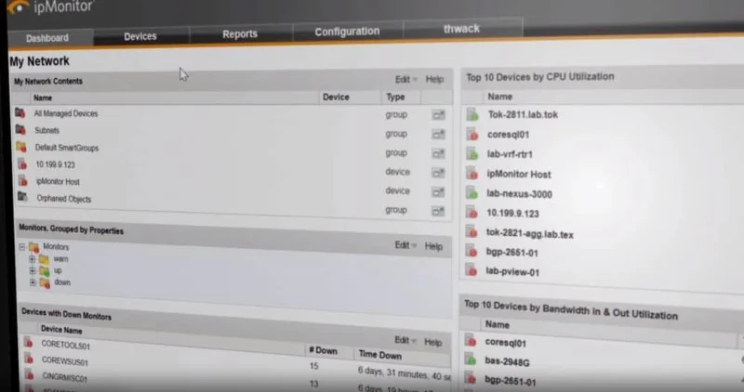The height and width of the screenshot is (392, 744).
Task: Open Default SmartGroups link
Action: pyautogui.click(x=67, y=148)
